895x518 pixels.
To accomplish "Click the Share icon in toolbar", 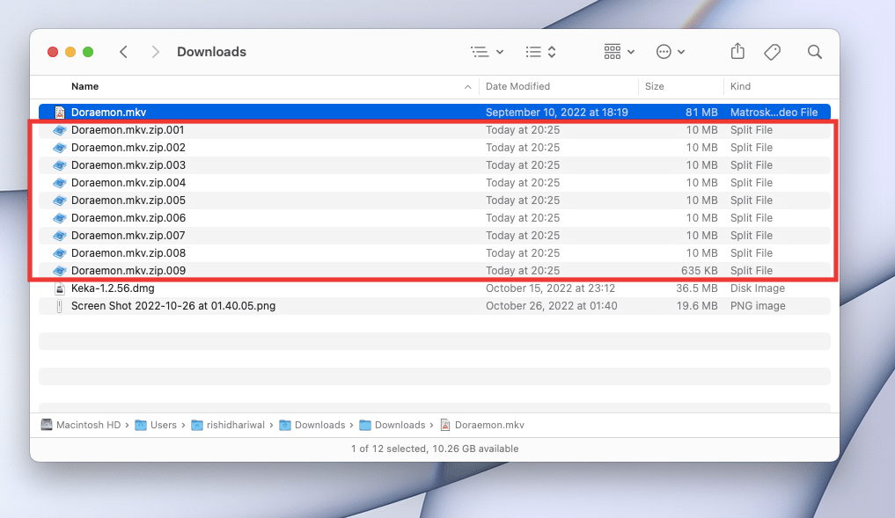I will 737,51.
